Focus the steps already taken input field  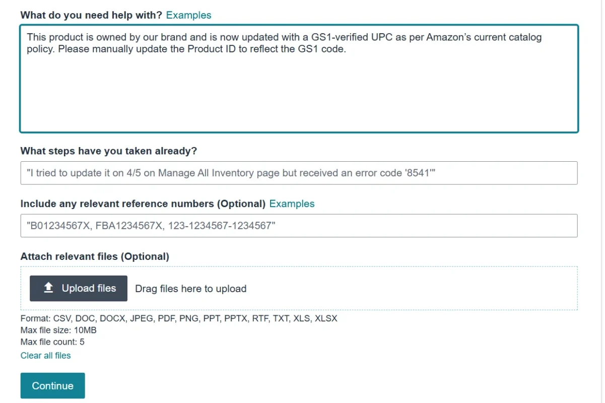coord(299,173)
